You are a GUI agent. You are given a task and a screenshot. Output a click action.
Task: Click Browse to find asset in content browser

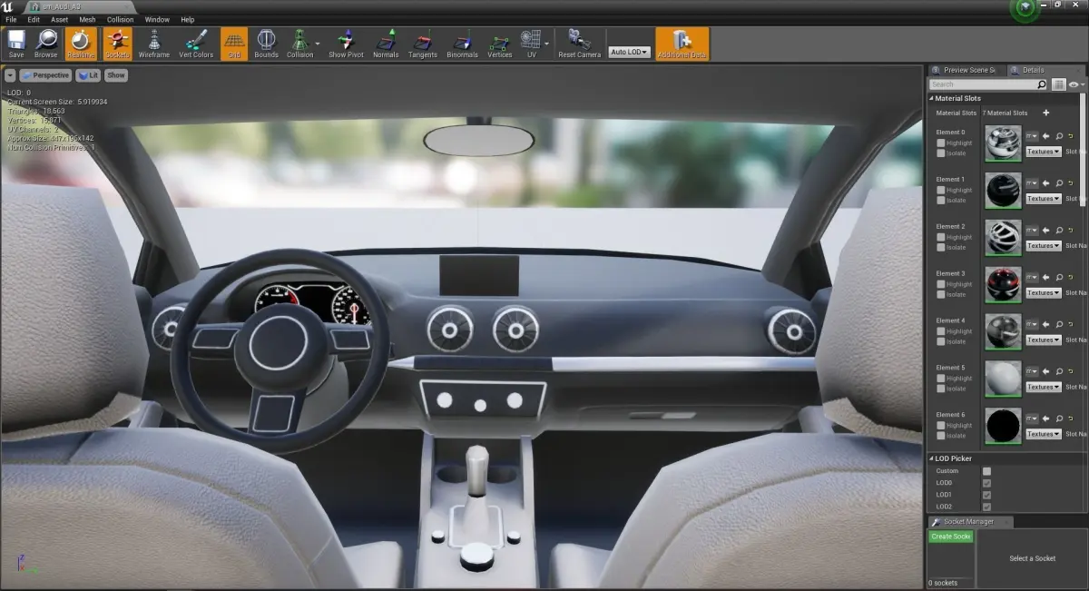point(46,44)
